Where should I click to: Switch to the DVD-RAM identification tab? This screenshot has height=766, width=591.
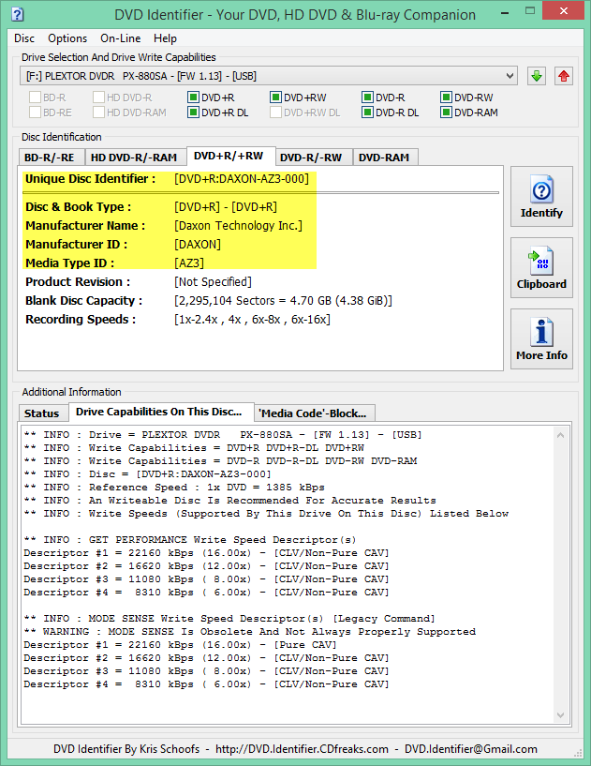coord(384,158)
